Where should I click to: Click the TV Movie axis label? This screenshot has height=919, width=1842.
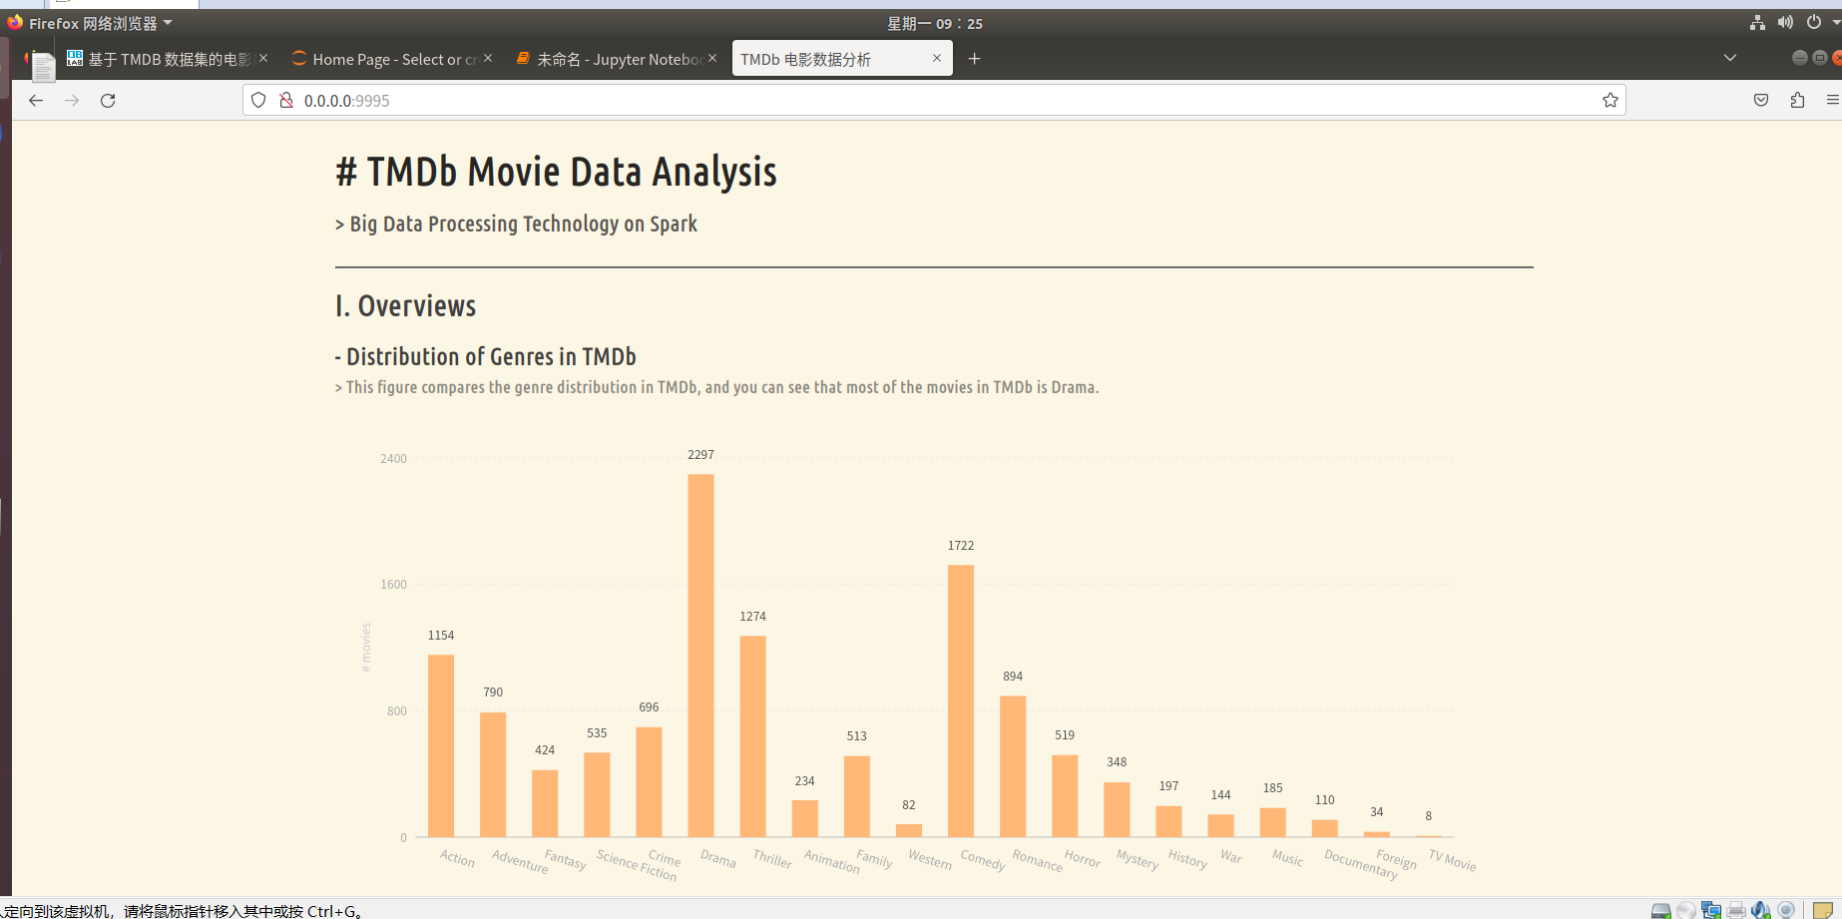pyautogui.click(x=1452, y=860)
